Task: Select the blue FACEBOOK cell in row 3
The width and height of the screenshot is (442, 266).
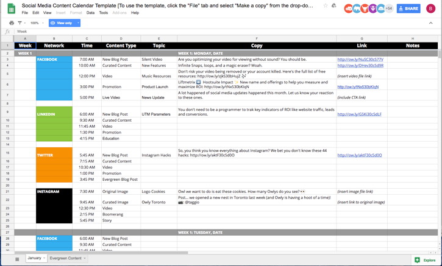Action: pyautogui.click(x=54, y=60)
